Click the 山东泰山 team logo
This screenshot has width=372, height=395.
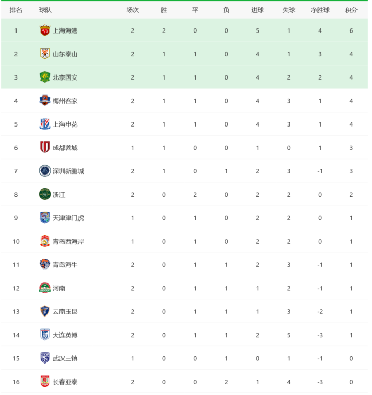(x=45, y=54)
